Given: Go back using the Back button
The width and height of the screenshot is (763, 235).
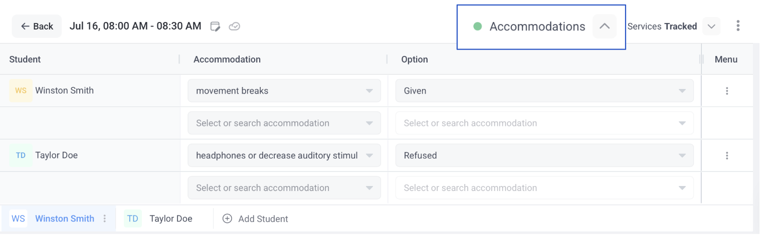Looking at the screenshot, I should tap(37, 26).
